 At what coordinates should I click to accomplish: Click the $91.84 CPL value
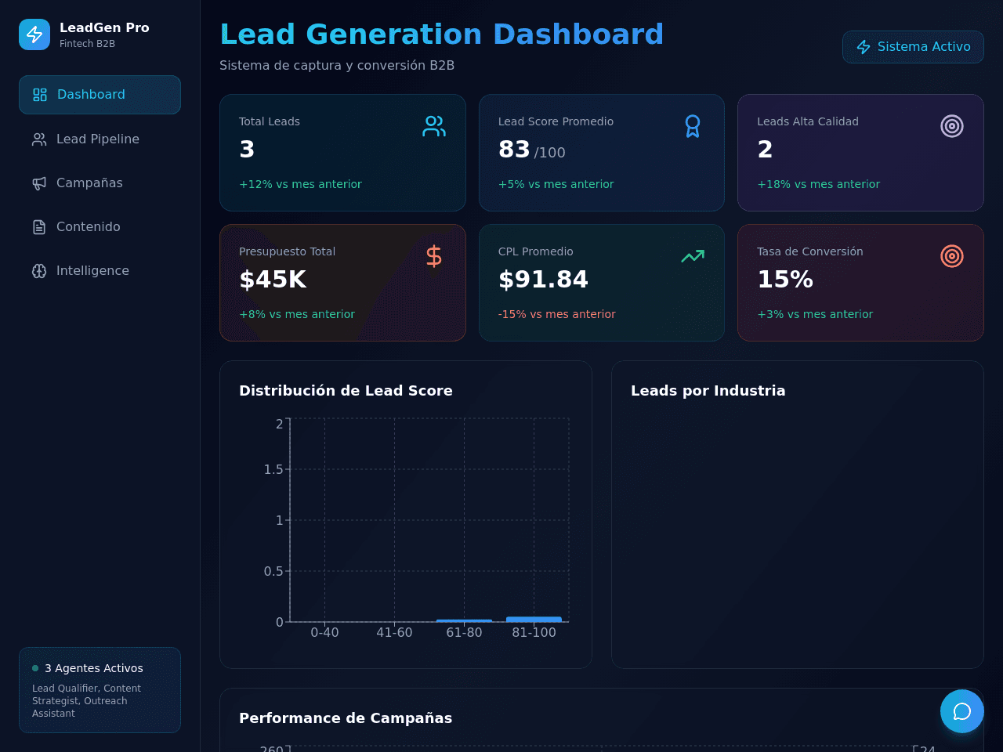coord(543,280)
